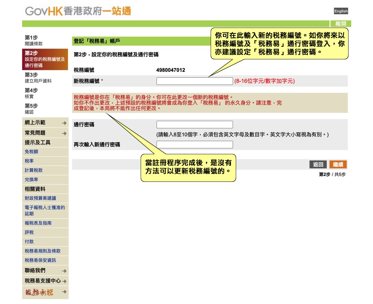Click the tax number value 4980047012

click(171, 70)
